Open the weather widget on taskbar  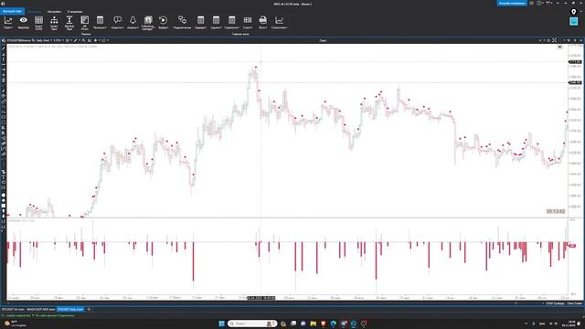(15, 323)
